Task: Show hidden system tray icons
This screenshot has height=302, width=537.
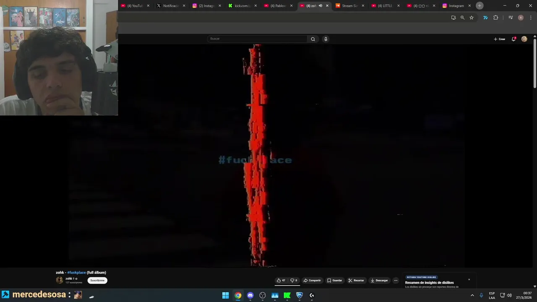Action: coord(472,295)
